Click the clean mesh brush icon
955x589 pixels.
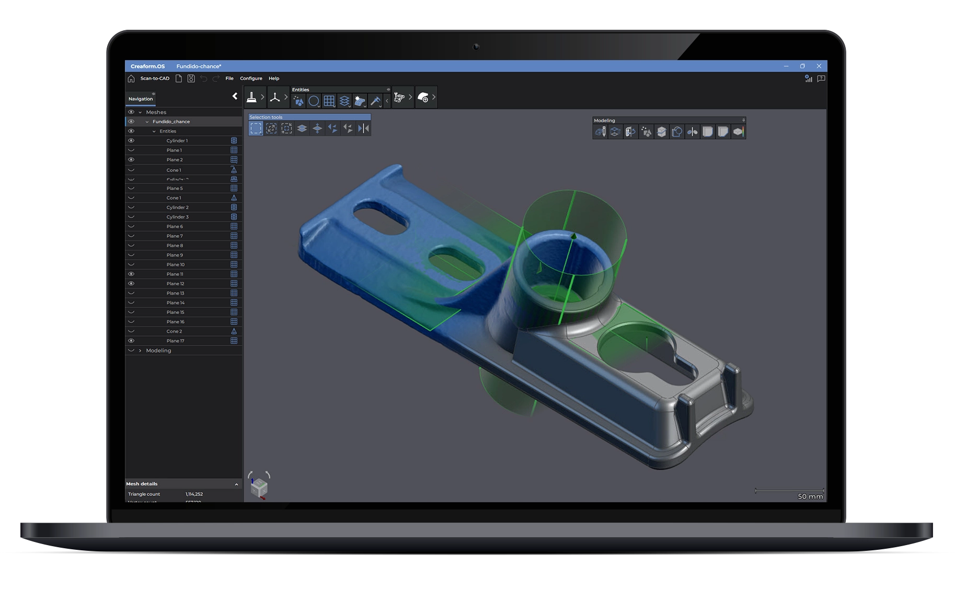pyautogui.click(x=251, y=98)
